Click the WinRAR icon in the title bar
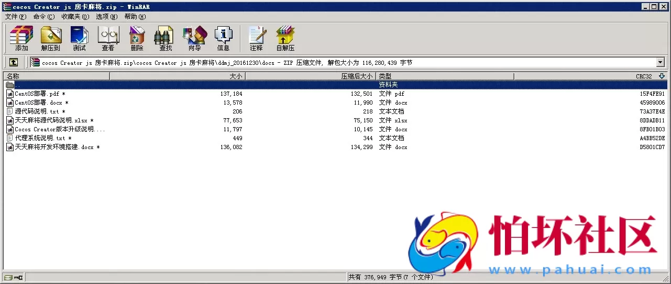Image resolution: width=671 pixels, height=284 pixels. [x=7, y=7]
